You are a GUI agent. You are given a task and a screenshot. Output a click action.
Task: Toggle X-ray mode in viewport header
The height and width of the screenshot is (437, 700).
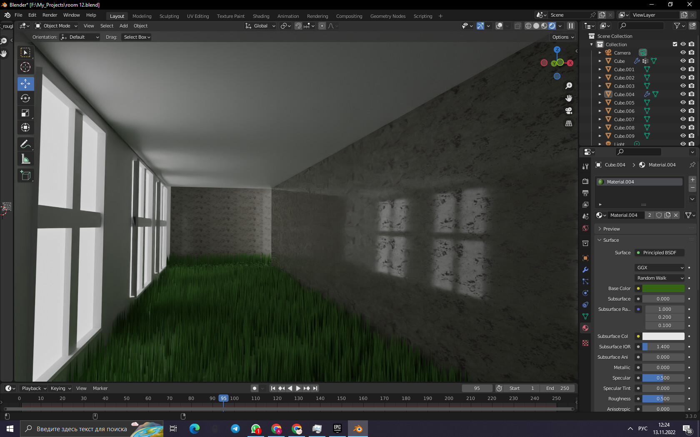click(x=517, y=26)
